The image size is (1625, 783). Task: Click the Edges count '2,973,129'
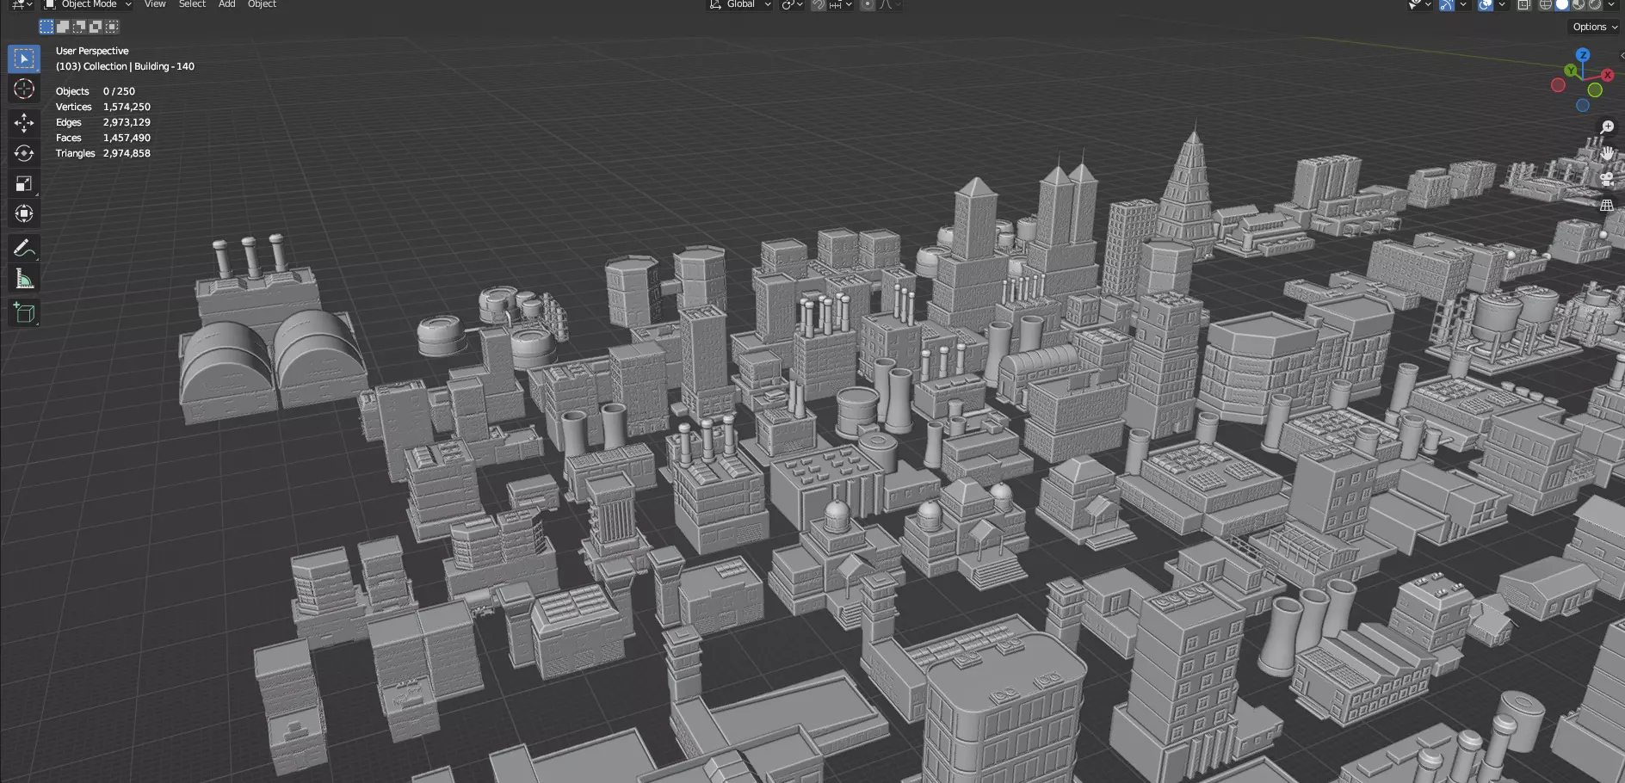pos(127,122)
